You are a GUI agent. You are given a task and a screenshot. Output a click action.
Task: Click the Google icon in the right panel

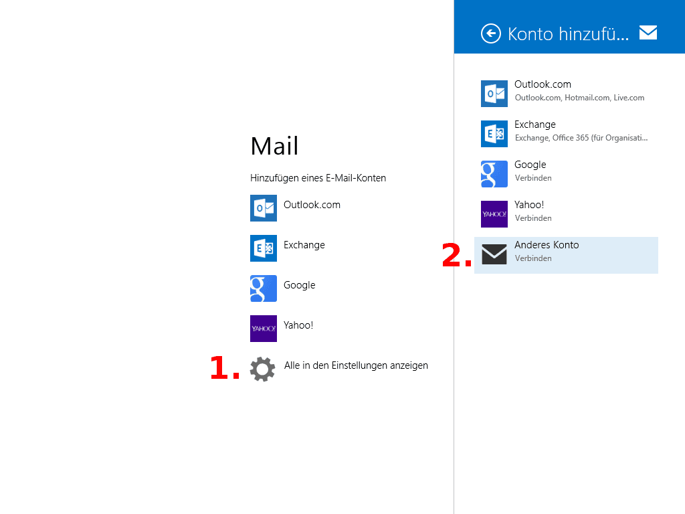tap(494, 174)
